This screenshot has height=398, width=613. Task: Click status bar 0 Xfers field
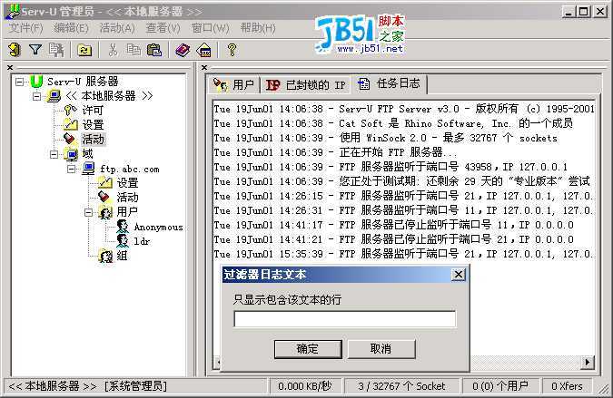(x=567, y=386)
